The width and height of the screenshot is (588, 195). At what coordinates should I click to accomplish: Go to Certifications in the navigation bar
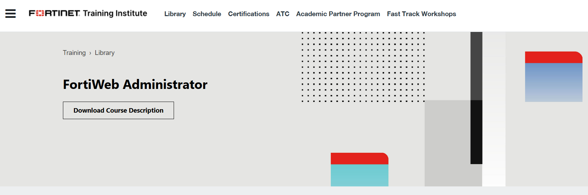point(249,14)
